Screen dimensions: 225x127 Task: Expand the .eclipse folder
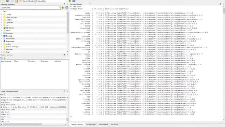(x=1, y=20)
